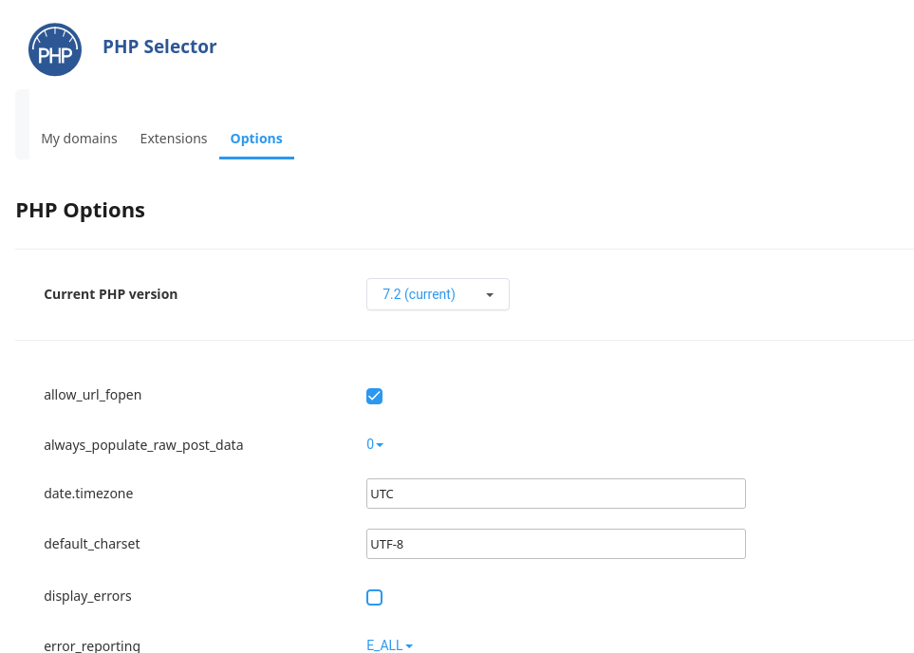
Task: Click the error_reporting option label
Action: click(91, 645)
